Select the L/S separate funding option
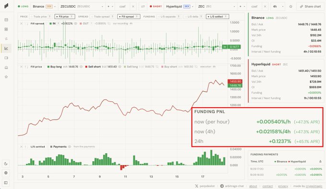Screen dimensions: 326x189 tap(169, 17)
